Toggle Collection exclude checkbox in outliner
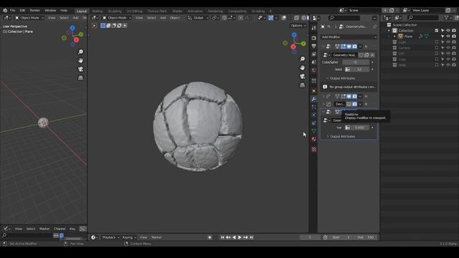This screenshot has height=258, width=459. 437,30
